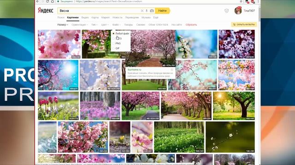This screenshot has width=295, height=165.
Task: Open the Chrome menu icon
Action: click(258, 1)
